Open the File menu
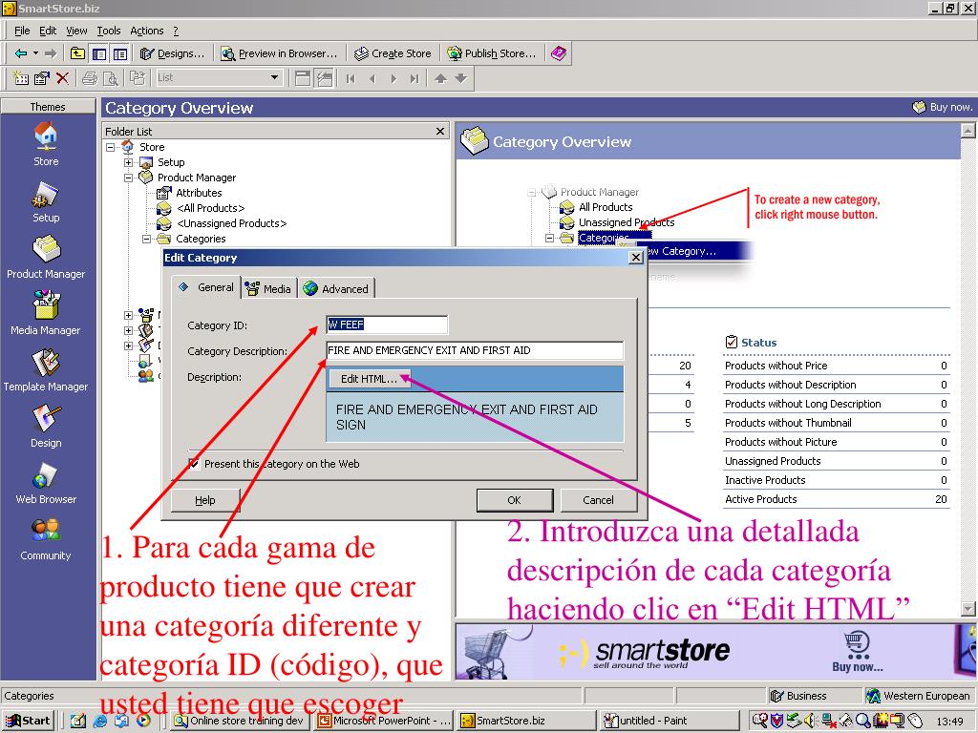 click(x=22, y=31)
